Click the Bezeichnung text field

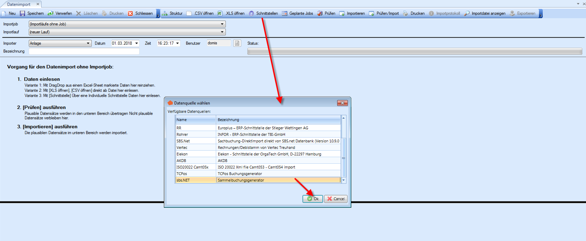(84, 51)
